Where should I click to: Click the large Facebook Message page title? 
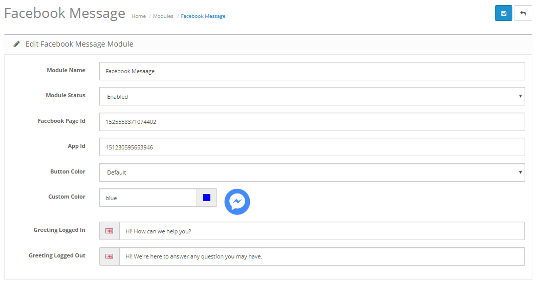(64, 13)
